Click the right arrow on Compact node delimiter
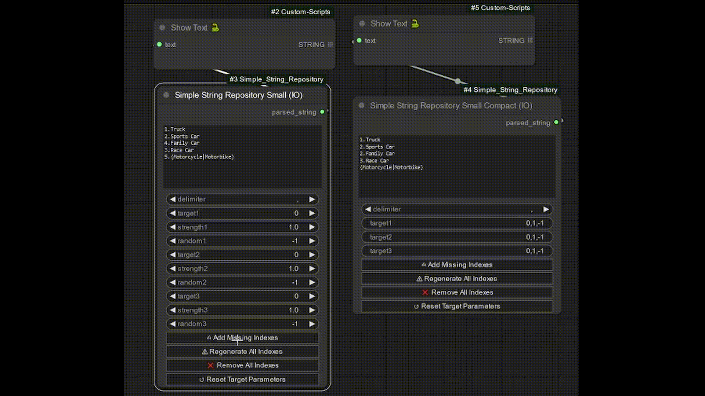This screenshot has height=396, width=705. coord(546,209)
